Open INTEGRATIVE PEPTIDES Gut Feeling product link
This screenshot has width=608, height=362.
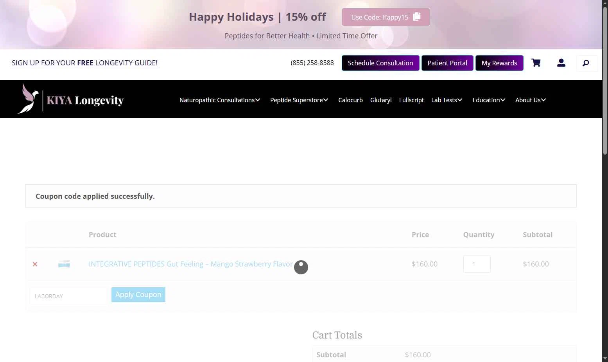coord(190,264)
